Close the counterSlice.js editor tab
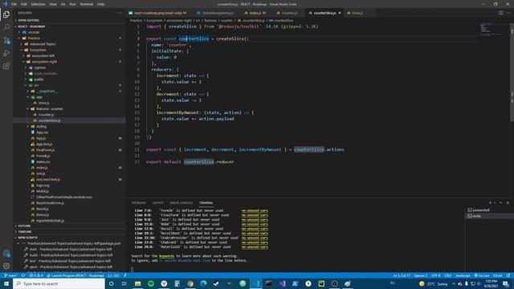The height and width of the screenshot is (289, 514). [x=340, y=13]
